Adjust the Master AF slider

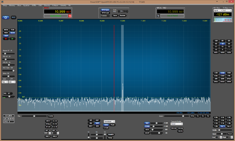coord(9,54)
